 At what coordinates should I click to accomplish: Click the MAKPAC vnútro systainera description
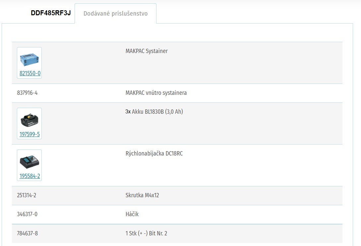pos(156,93)
